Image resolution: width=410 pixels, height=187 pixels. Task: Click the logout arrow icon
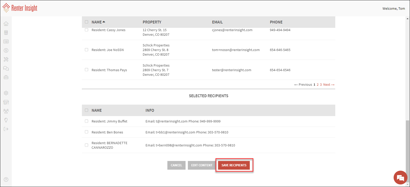click(6, 129)
